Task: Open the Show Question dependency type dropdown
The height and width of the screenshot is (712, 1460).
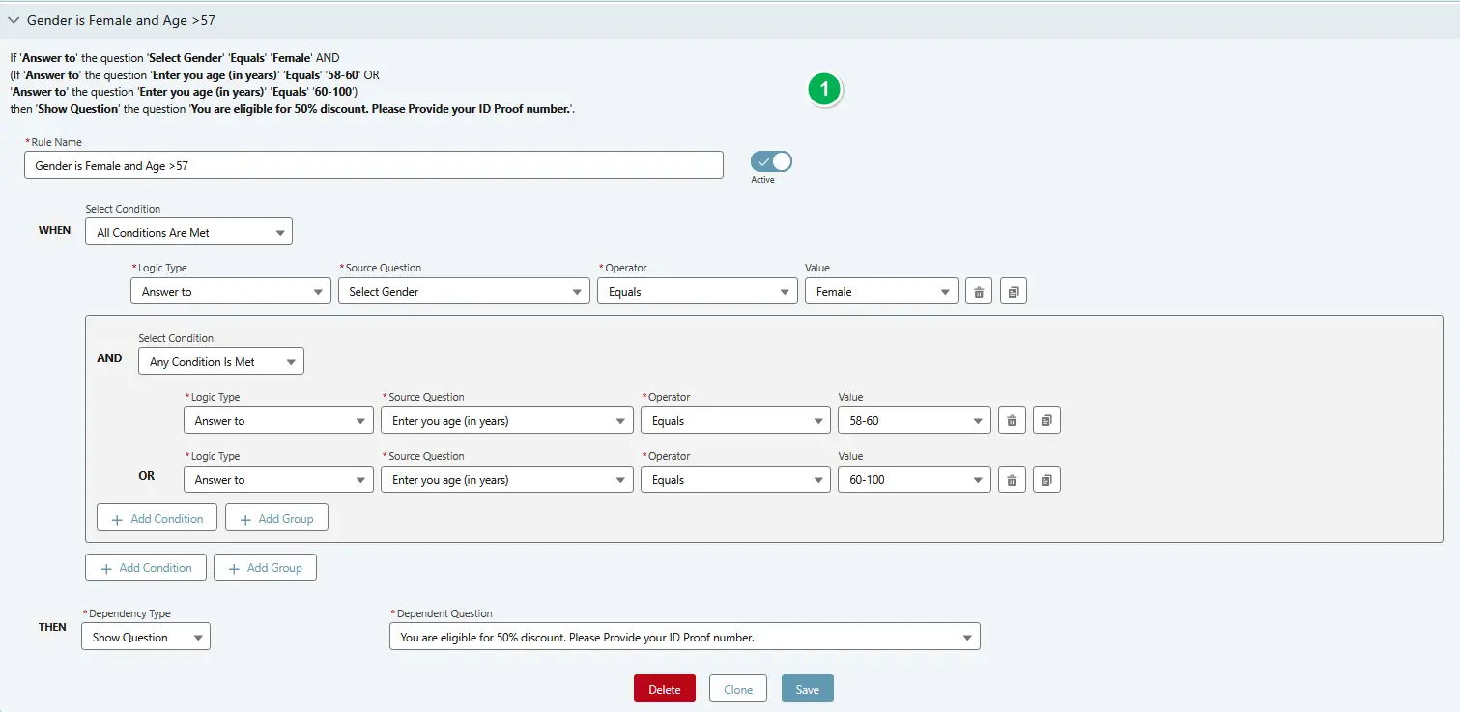Action: (145, 636)
